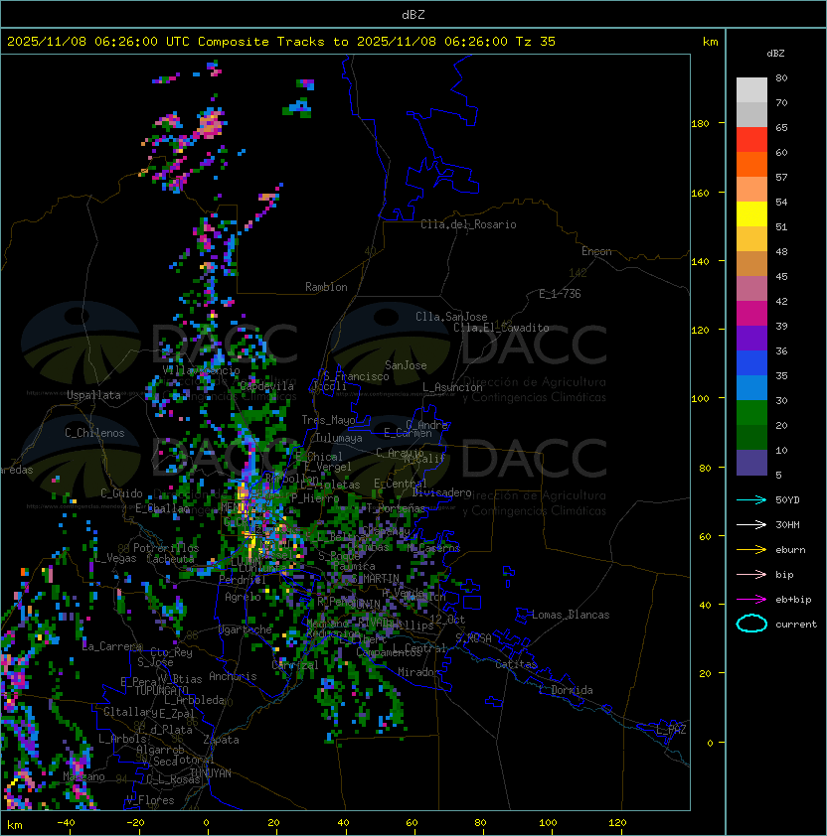Select the light blue 35 dBZ swatch
Screen dimensions: 827x836
coord(751,387)
